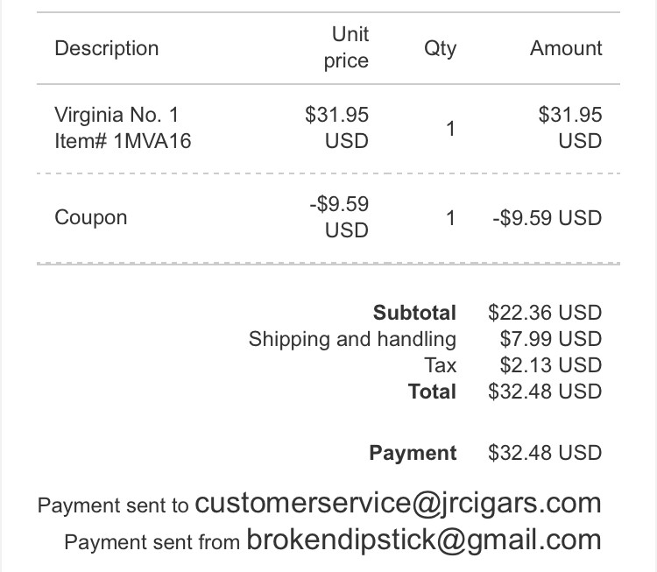
Task: Click the Payment sent to label
Action: coord(113,505)
